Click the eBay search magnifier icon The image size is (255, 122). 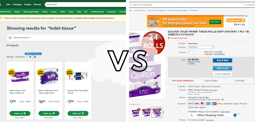pyautogui.click(x=131, y=5)
